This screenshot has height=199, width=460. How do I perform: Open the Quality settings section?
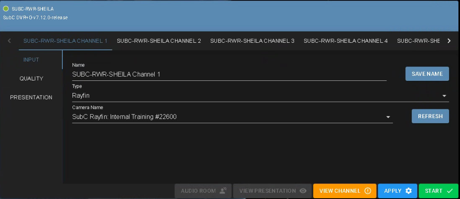(x=31, y=78)
